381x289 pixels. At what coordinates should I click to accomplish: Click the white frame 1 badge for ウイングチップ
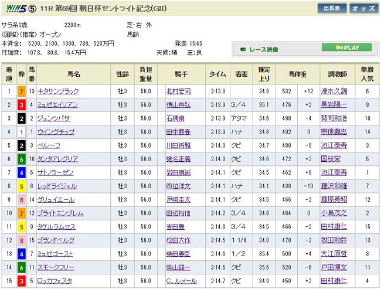pyautogui.click(x=21, y=132)
